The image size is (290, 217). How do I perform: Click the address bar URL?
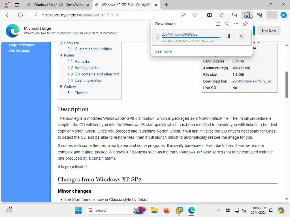82,15
